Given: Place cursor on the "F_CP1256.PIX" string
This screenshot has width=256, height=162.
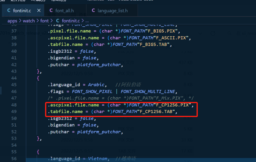Looking at the screenshot, I should click(x=172, y=105).
